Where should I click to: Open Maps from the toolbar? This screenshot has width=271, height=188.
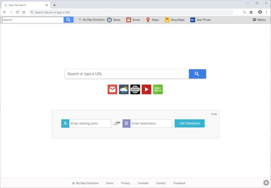(152, 20)
